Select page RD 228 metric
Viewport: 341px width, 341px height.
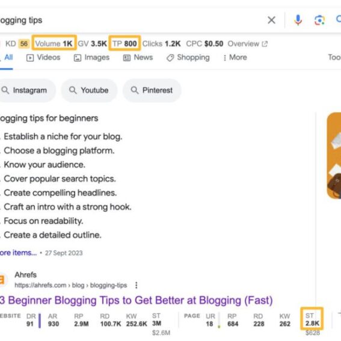click(x=259, y=320)
